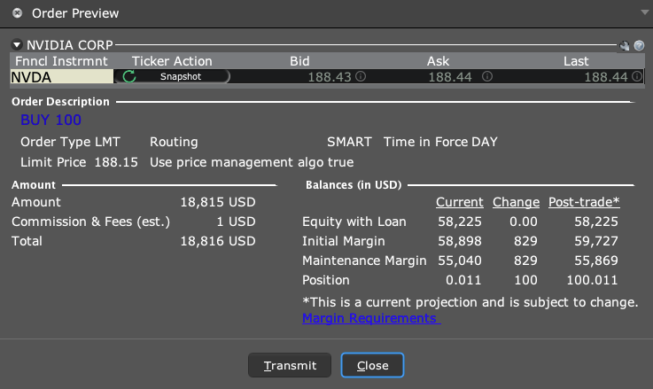Click the Ask column header
The height and width of the screenshot is (389, 653).
pyautogui.click(x=438, y=61)
